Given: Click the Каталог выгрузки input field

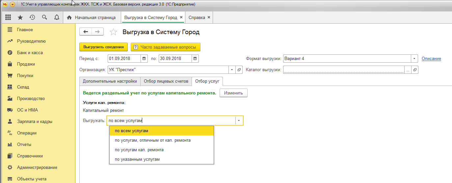Looking at the screenshot, I should point(344,70).
